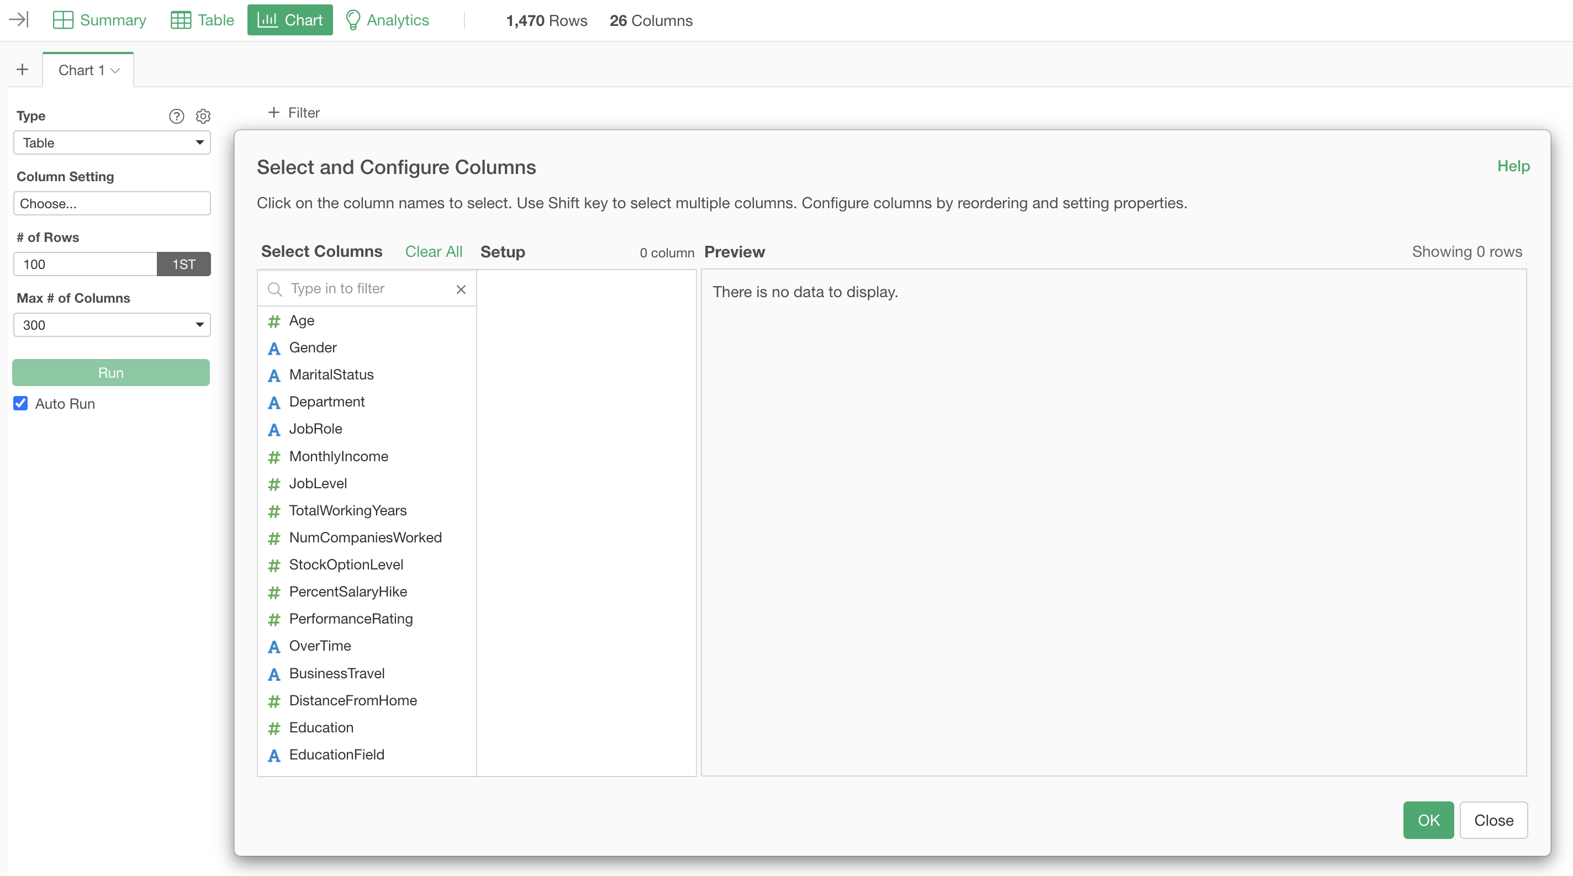Select the MonthlyIncome column
The width and height of the screenshot is (1573, 876).
[x=338, y=456]
